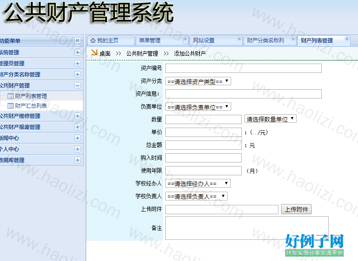Expand the 公共财产维修管理 section
The width and height of the screenshot is (358, 261).
tap(77, 116)
